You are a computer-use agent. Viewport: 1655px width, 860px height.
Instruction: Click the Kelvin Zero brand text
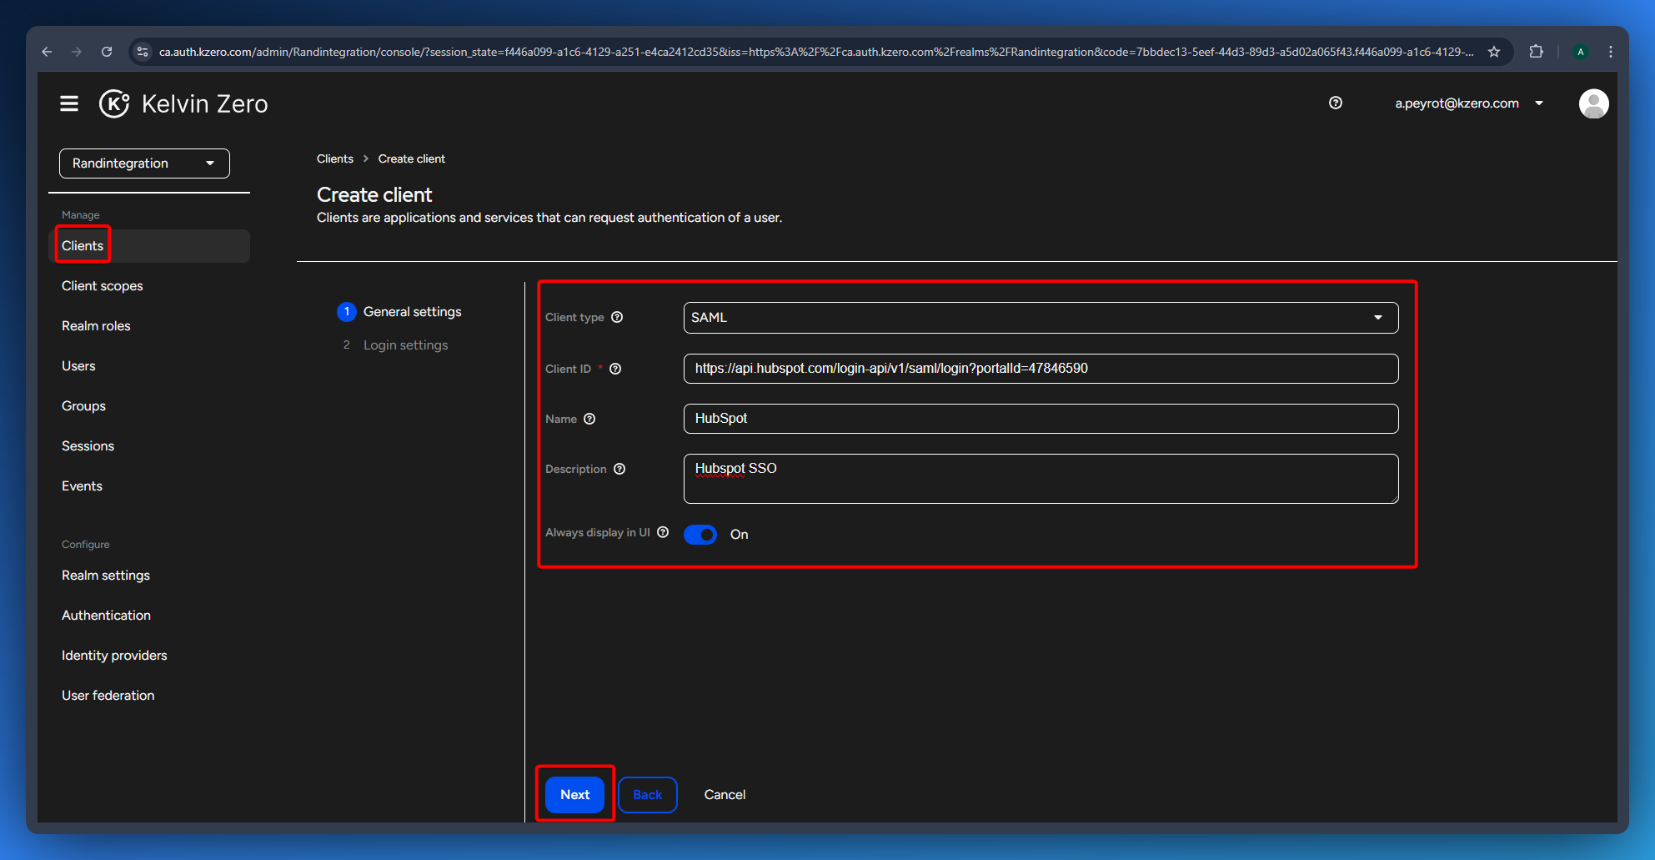click(x=205, y=104)
